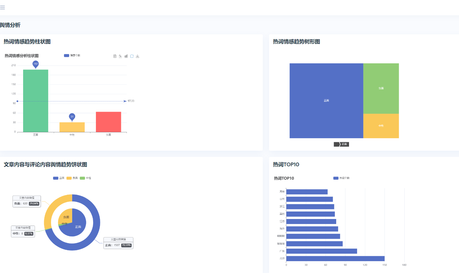Screen dimensions: 459x273
Task: Click the 江苏 bar in TOP10
Action: pyautogui.click(x=311, y=222)
